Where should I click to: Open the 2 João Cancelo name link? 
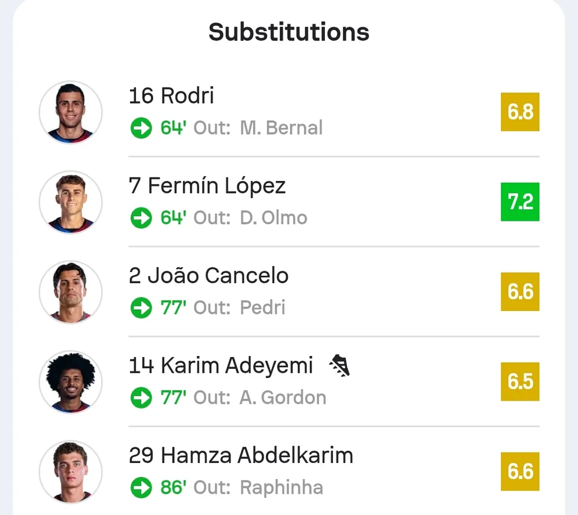[x=209, y=275]
